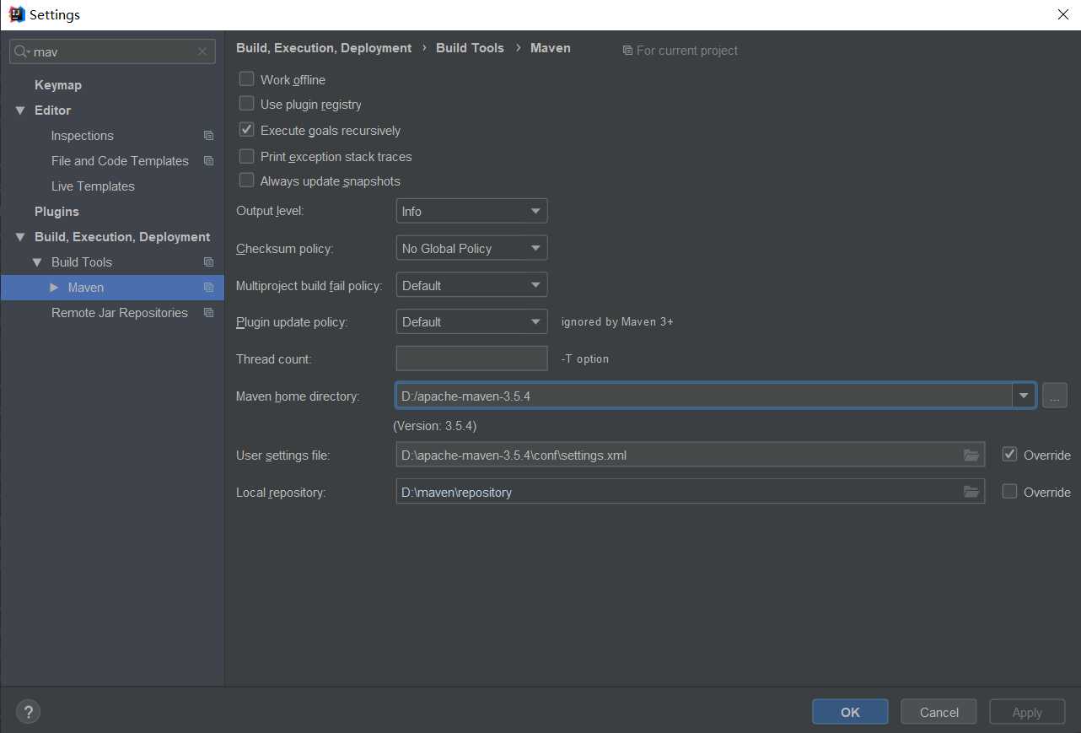Click project-level icon beside File and Code Templates
Image resolution: width=1081 pixels, height=733 pixels.
point(208,161)
